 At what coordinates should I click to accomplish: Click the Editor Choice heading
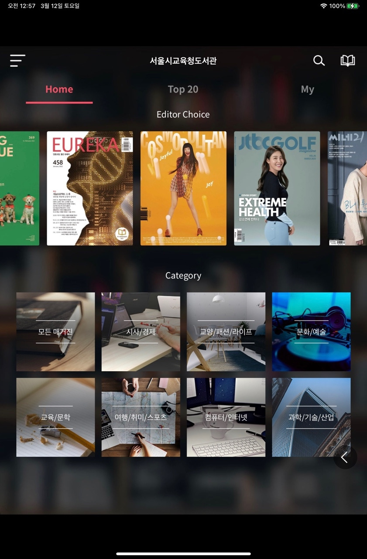[x=183, y=114]
